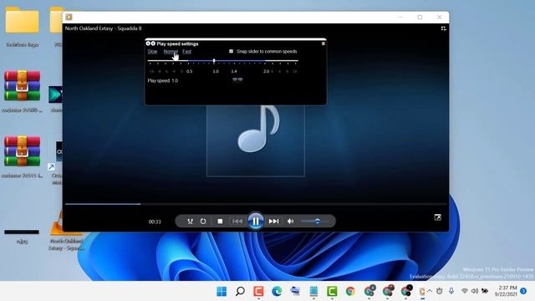Open the green Camtasia taskbar icon
Screen dimensions: 535x301
pos(332,291)
